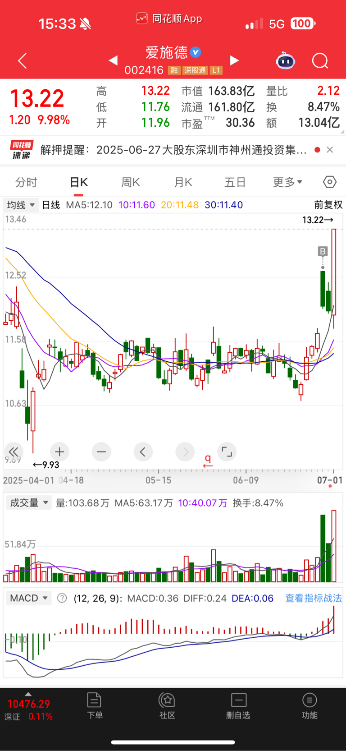Switch to previous stock with left triangle
Viewport: 346px width, 751px height.
click(x=113, y=60)
